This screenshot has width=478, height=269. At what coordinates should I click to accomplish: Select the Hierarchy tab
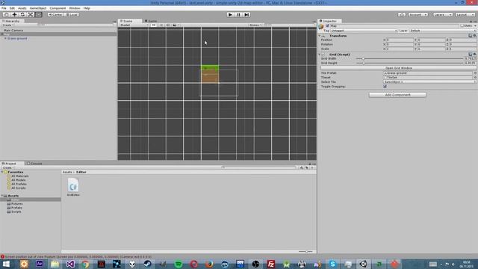coord(12,21)
